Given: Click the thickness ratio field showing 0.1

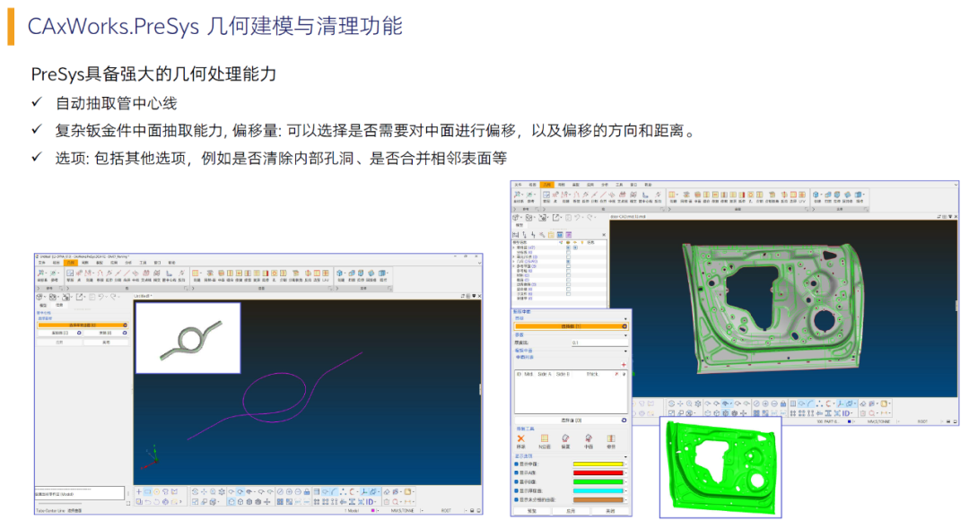Looking at the screenshot, I should [x=599, y=342].
